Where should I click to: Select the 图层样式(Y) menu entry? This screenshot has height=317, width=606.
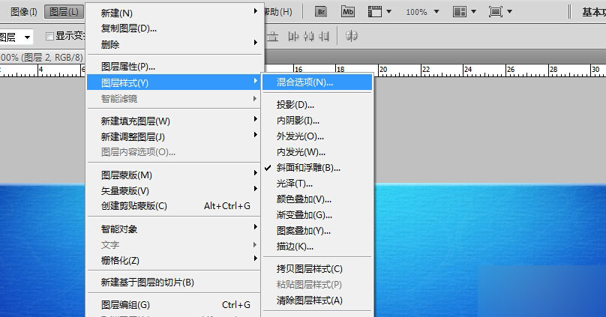(x=175, y=82)
